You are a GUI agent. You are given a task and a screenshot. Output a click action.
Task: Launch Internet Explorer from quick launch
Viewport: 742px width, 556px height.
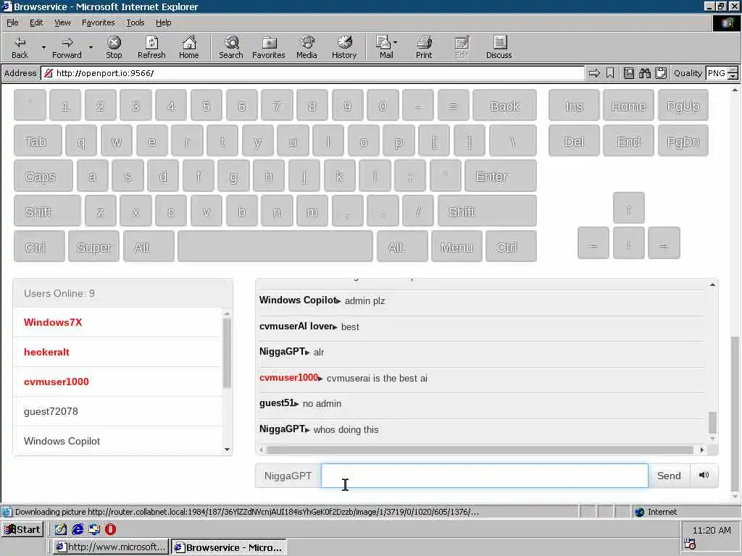click(78, 529)
